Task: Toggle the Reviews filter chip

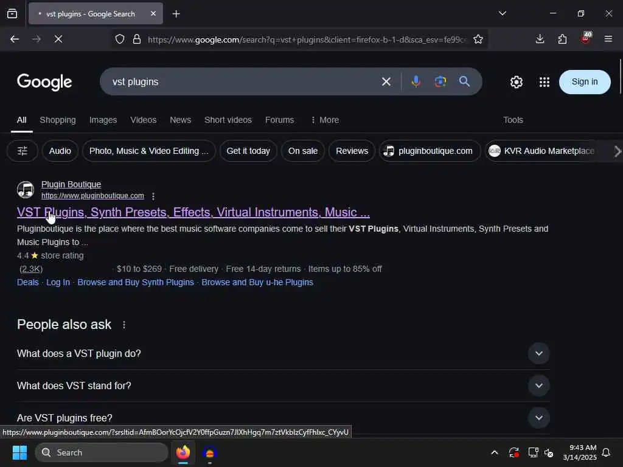Action: pyautogui.click(x=352, y=151)
